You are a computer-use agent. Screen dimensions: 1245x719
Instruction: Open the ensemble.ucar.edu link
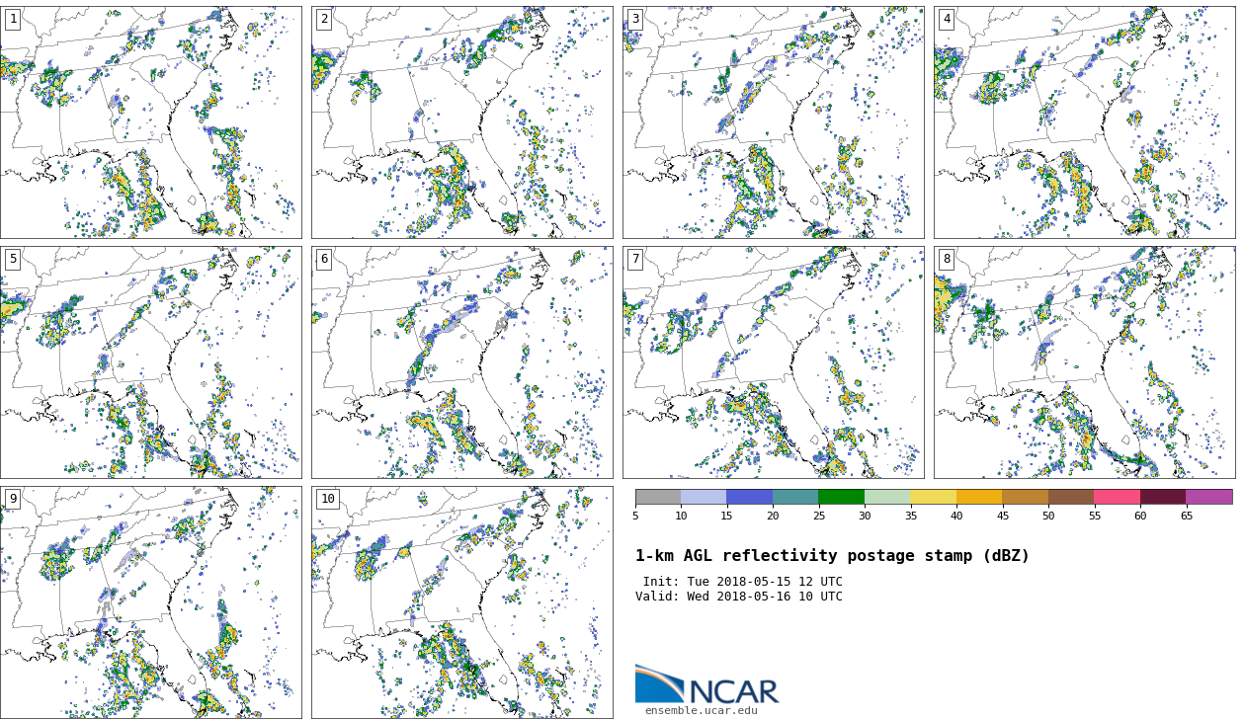(701, 710)
